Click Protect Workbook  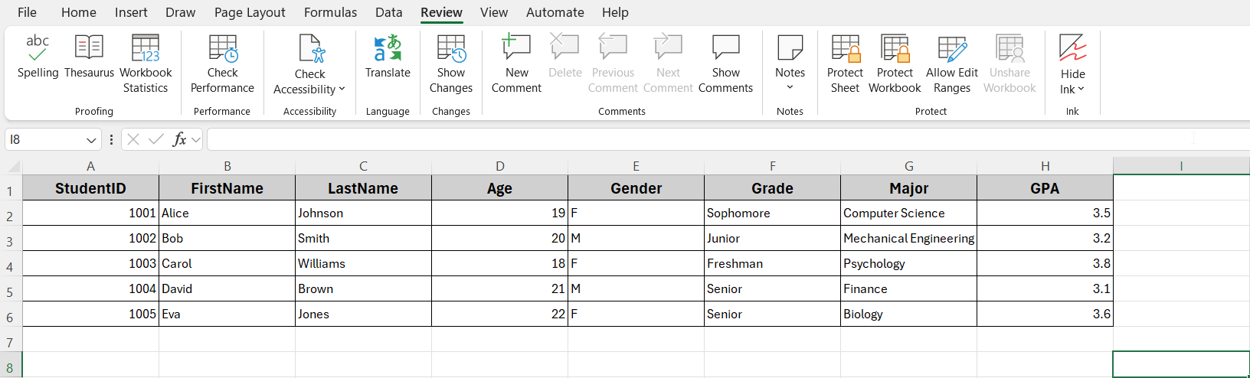895,64
